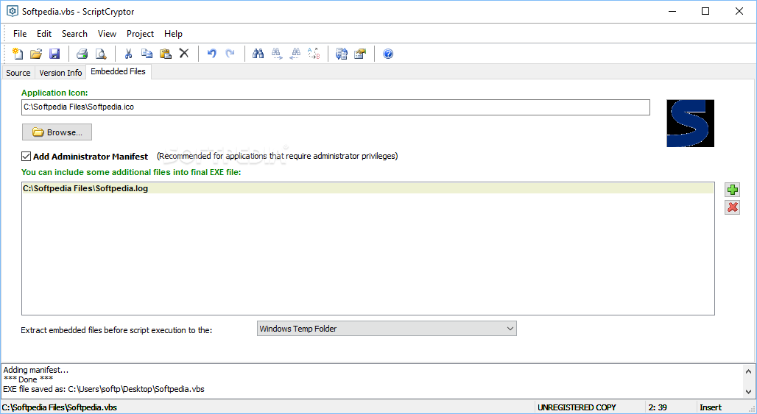Save the script with the floppy icon
Image resolution: width=757 pixels, height=414 pixels.
[x=54, y=54]
